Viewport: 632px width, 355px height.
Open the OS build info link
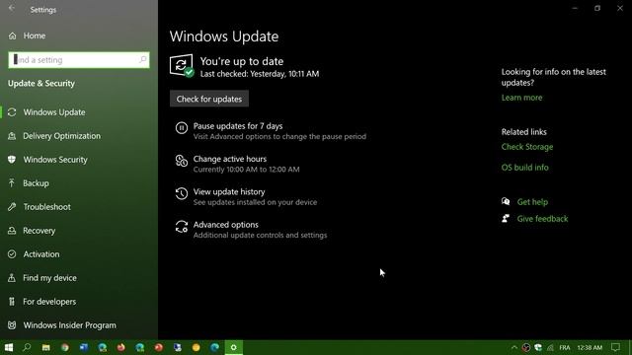click(524, 168)
